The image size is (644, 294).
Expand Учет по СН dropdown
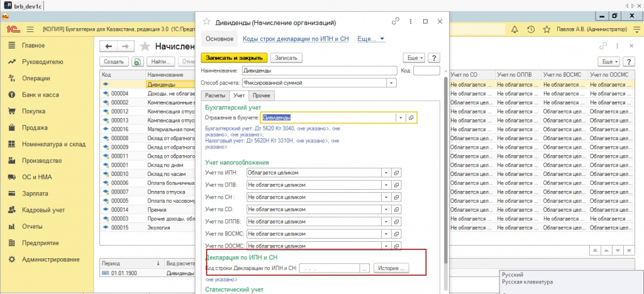tap(387, 197)
